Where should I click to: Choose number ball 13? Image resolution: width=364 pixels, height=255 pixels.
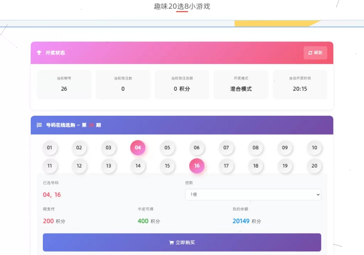[109, 166]
